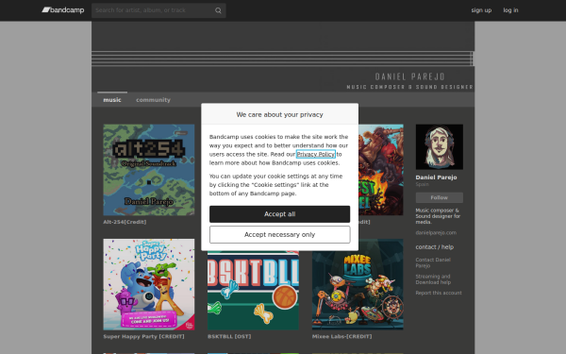The width and height of the screenshot is (566, 354).
Task: Click the contact / help heading
Action: pyautogui.click(x=435, y=247)
